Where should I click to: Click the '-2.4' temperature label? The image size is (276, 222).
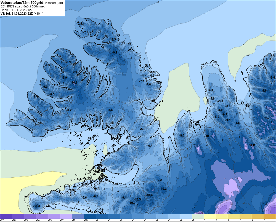(68, 186)
